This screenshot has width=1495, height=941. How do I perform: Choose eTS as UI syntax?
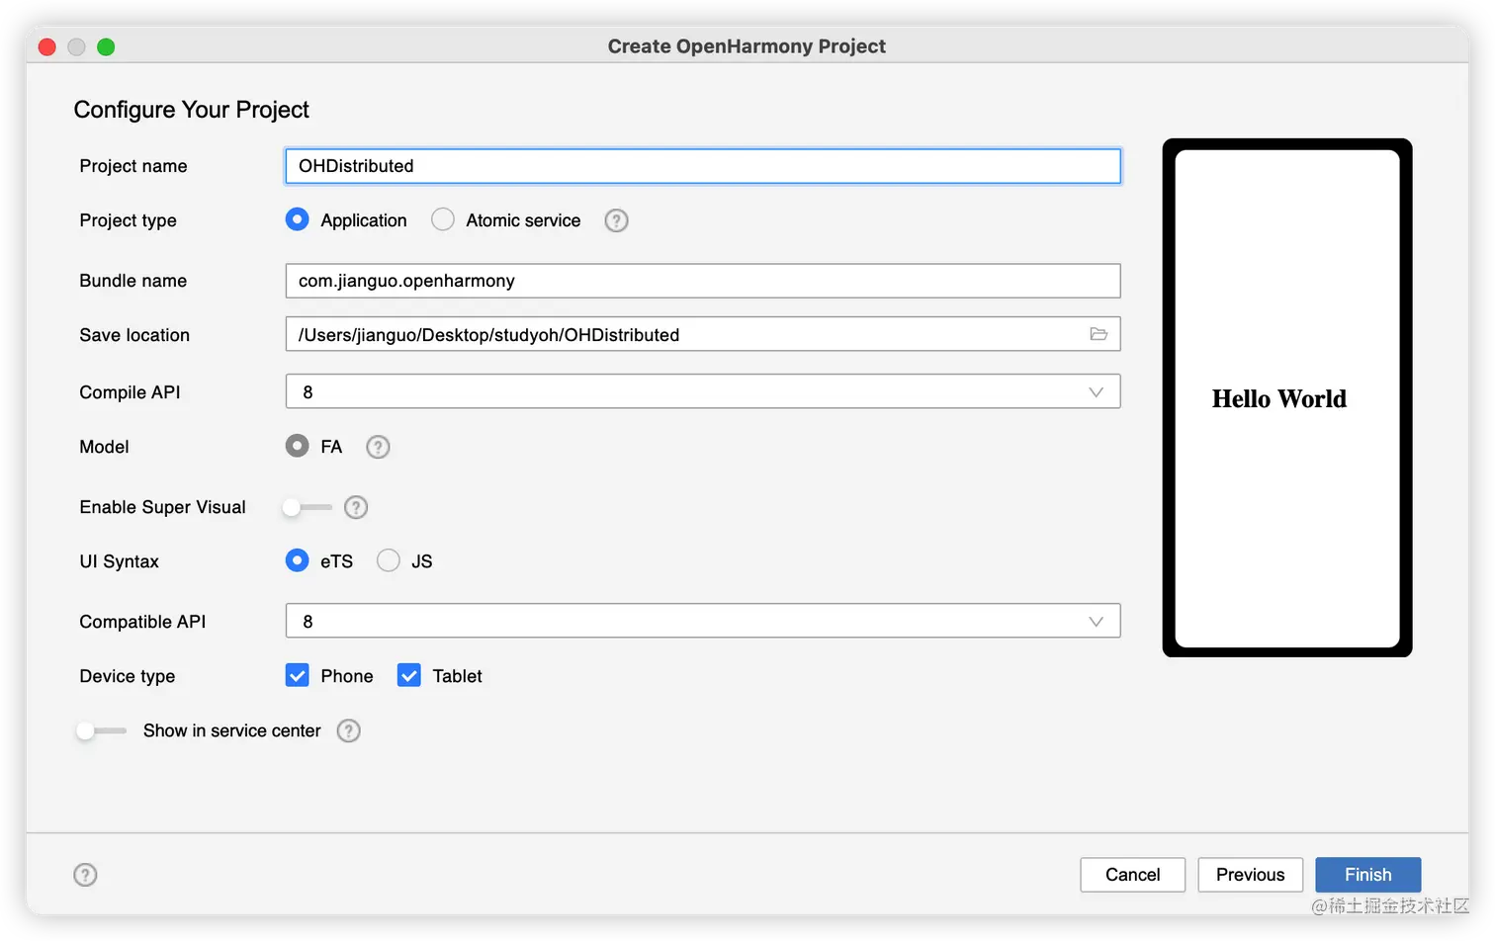[x=297, y=560]
